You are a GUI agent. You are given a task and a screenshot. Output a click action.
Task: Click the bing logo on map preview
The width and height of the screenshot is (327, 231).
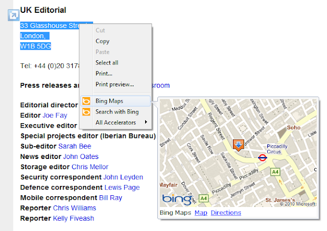point(177,199)
